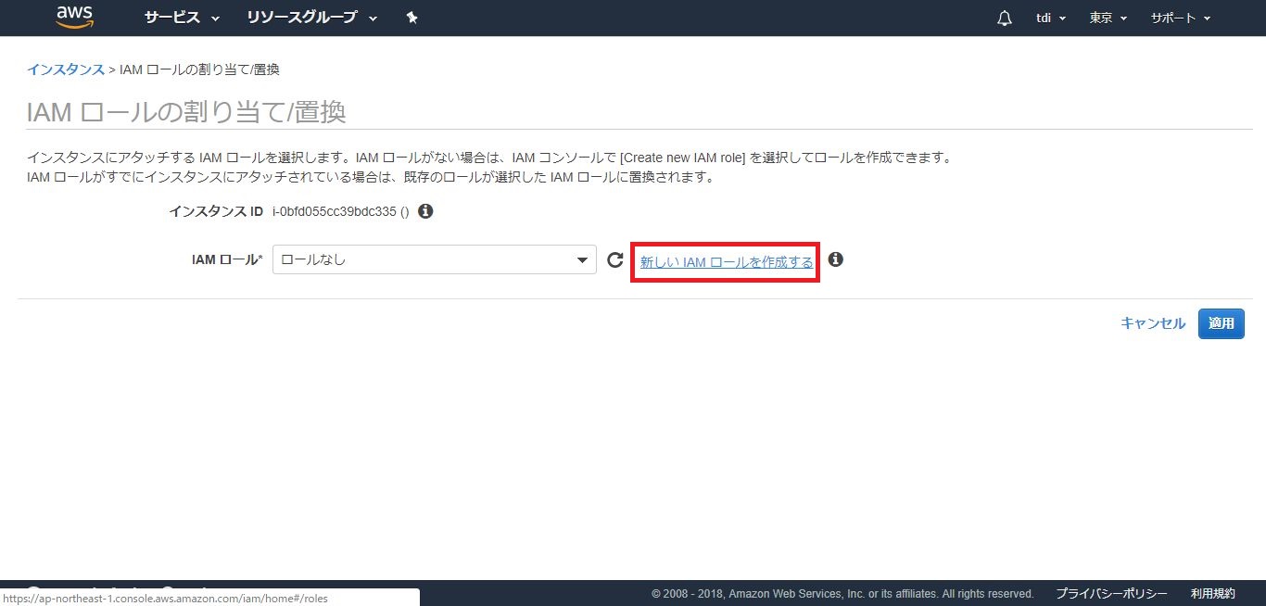The height and width of the screenshot is (606, 1266).
Task: Click the 適用 button
Action: click(x=1221, y=323)
